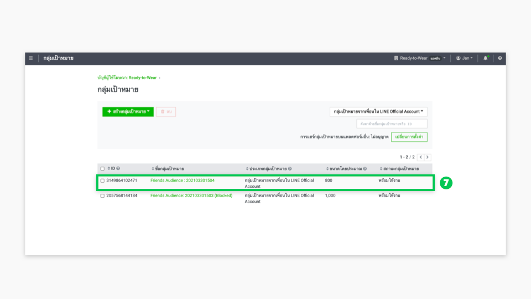Toggle the select-all checkbox in table header
This screenshot has width=531, height=299.
coord(102,168)
